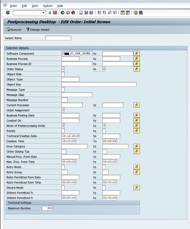Open multiple selection for Created On

(137, 120)
